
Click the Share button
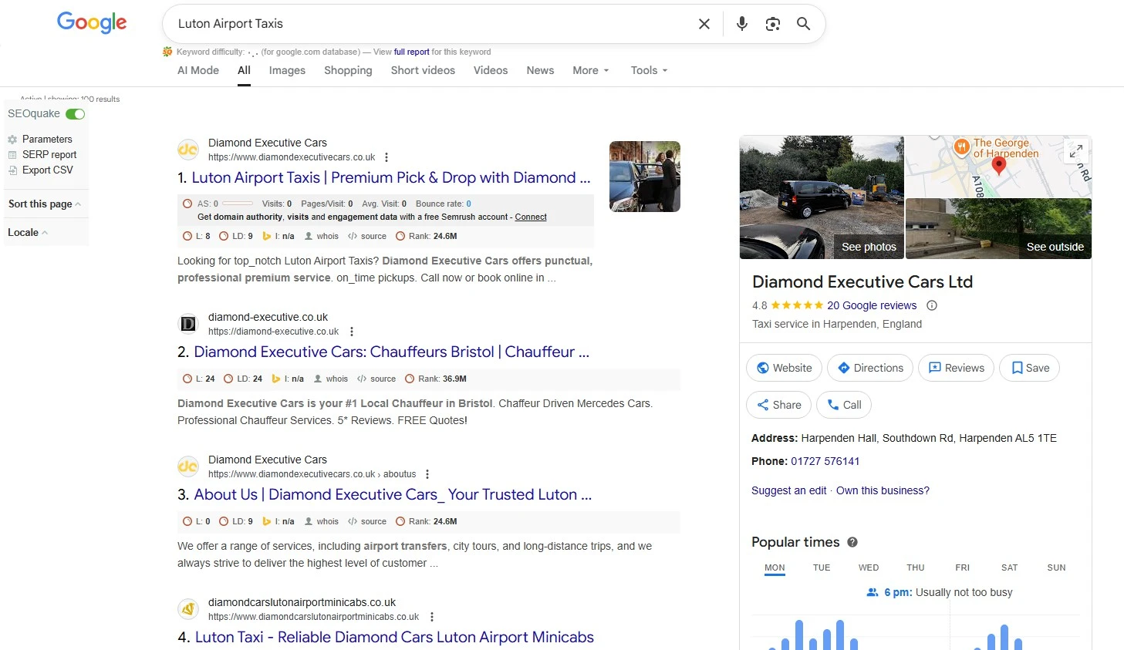coord(778,405)
